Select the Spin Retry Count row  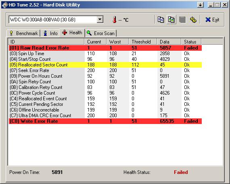click(105, 82)
